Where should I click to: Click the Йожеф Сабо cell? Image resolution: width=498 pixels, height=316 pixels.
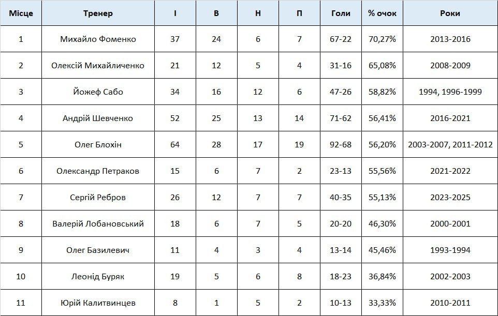click(x=98, y=92)
